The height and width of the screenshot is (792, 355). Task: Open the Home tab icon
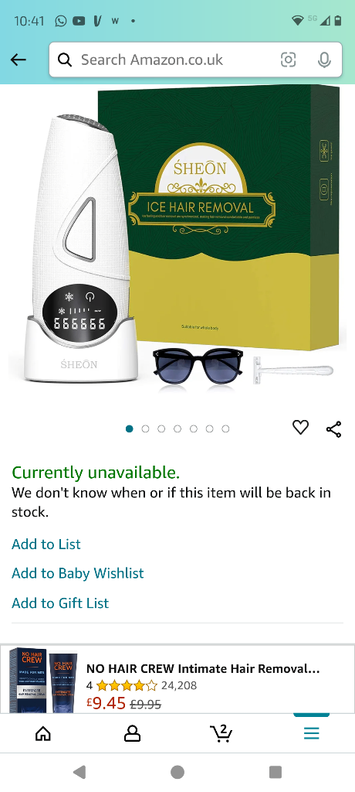pyautogui.click(x=43, y=733)
